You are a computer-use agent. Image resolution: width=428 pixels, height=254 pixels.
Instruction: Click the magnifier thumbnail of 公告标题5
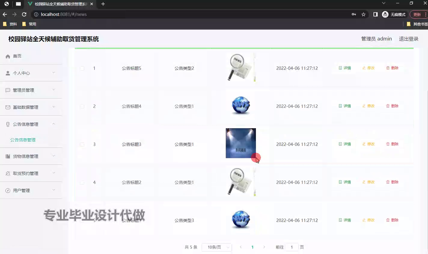241,67
